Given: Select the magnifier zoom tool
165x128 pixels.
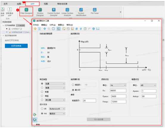Looking at the screenshot, I should pyautogui.click(x=49, y=29).
